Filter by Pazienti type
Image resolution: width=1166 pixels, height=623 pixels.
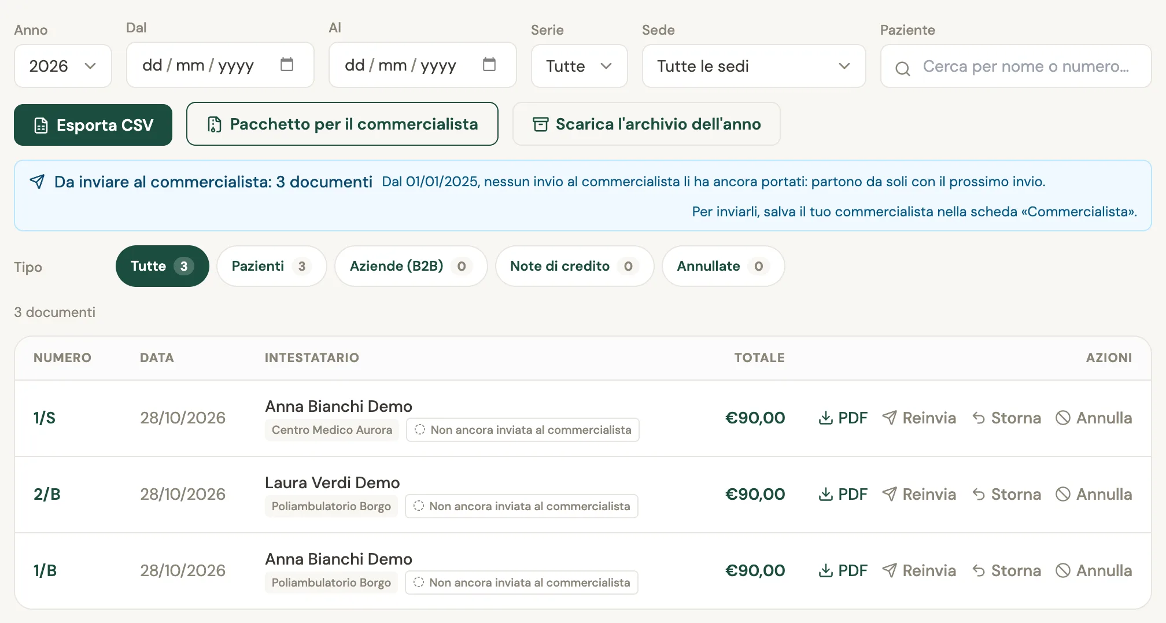pyautogui.click(x=272, y=266)
